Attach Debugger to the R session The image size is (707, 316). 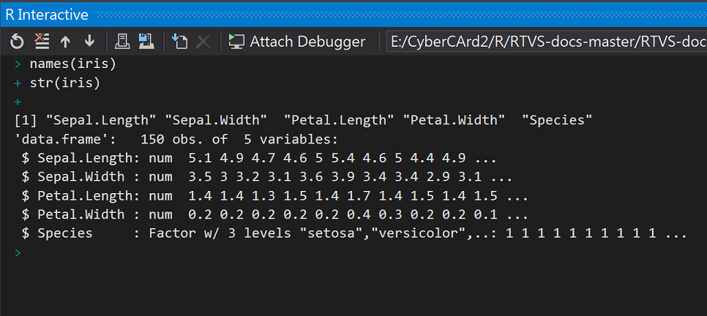click(296, 42)
